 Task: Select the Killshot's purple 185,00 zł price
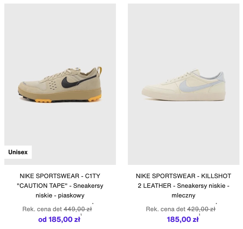click(183, 219)
